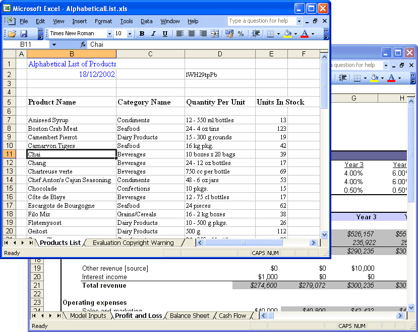418x332 pixels.
Task: Click first-sheet navigation arrow in front window
Action: click(6, 242)
